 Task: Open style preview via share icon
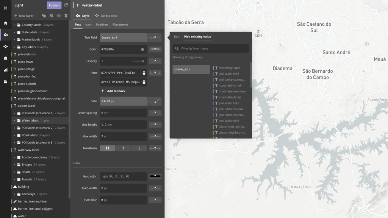click(66, 5)
